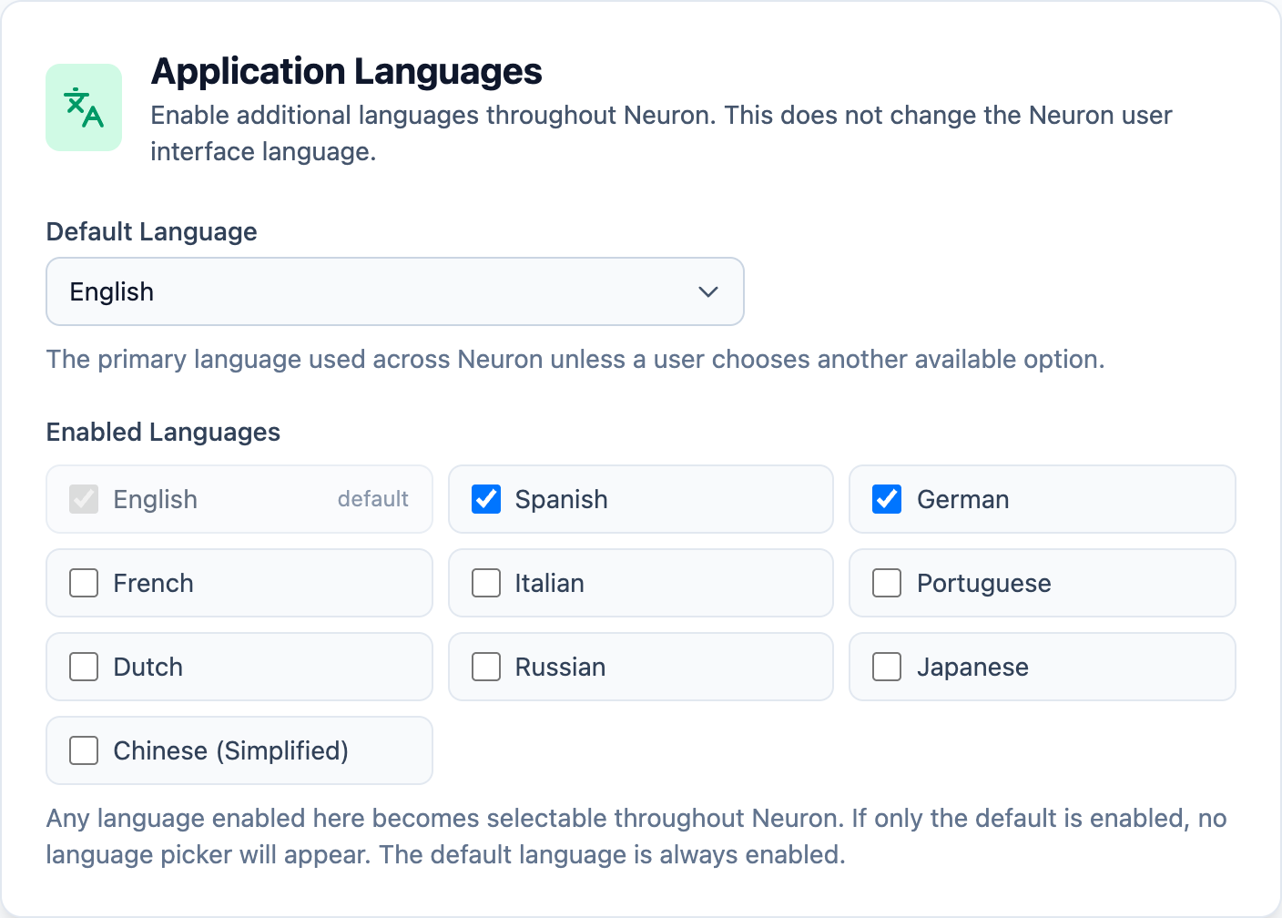Open the Default Language dropdown
Image resolution: width=1282 pixels, height=918 pixels.
coord(395,291)
